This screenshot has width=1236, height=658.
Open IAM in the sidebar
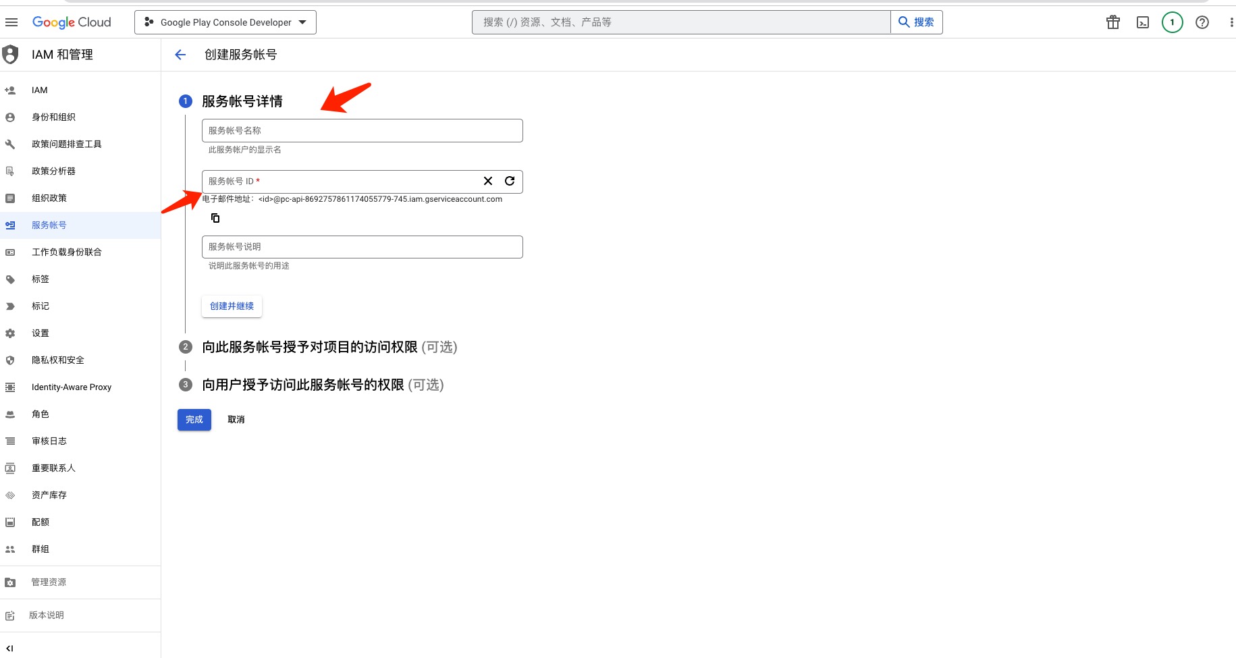80,90
